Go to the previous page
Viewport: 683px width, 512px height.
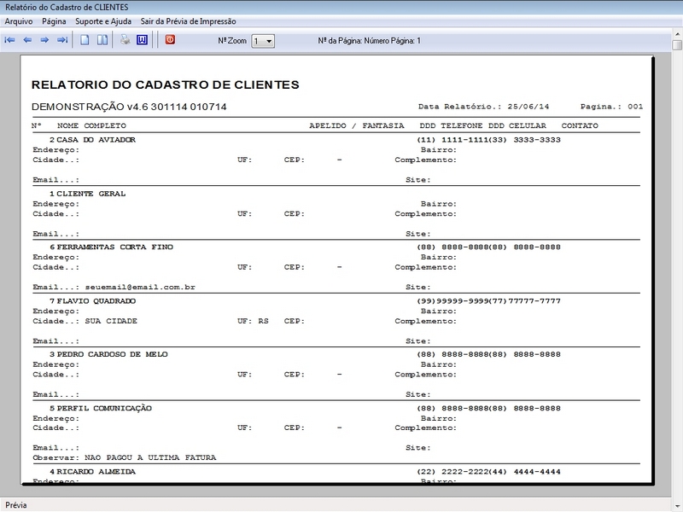click(29, 38)
